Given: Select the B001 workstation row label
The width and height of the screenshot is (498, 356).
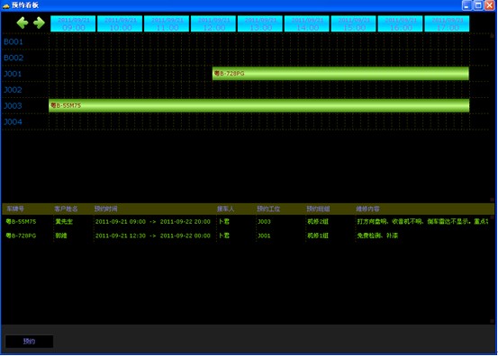Looking at the screenshot, I should (14, 42).
